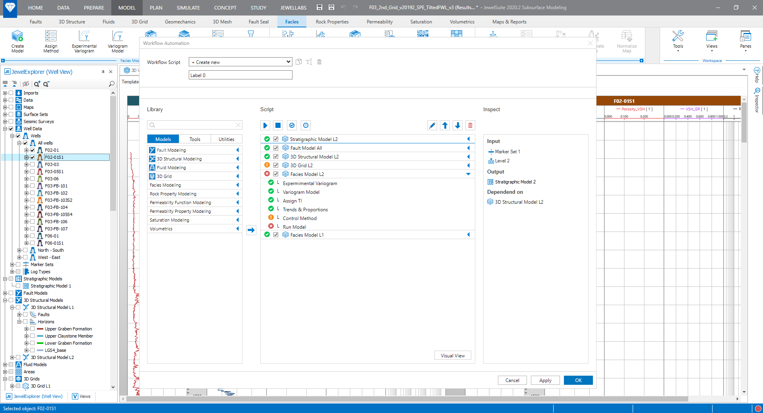Click the Visual View button
Image resolution: width=763 pixels, height=413 pixels.
(x=453, y=355)
